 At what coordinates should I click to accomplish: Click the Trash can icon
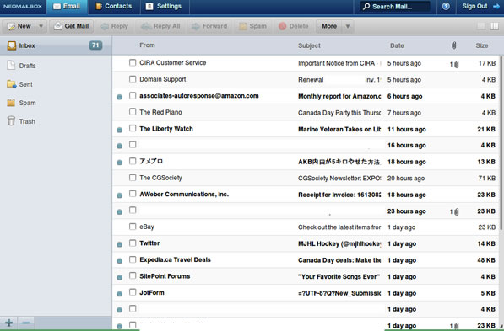pyautogui.click(x=11, y=121)
